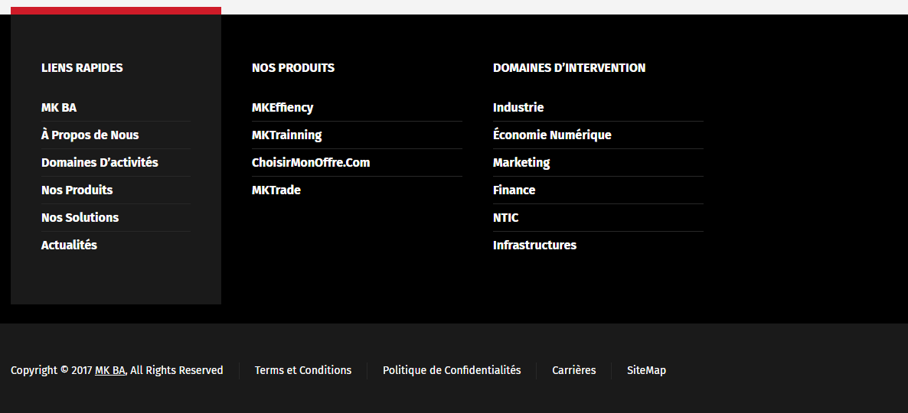
Task: Click the NTIC link
Action: (x=505, y=218)
